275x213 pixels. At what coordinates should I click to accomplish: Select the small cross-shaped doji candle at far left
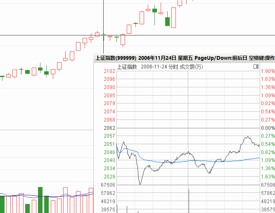[x=21, y=70]
